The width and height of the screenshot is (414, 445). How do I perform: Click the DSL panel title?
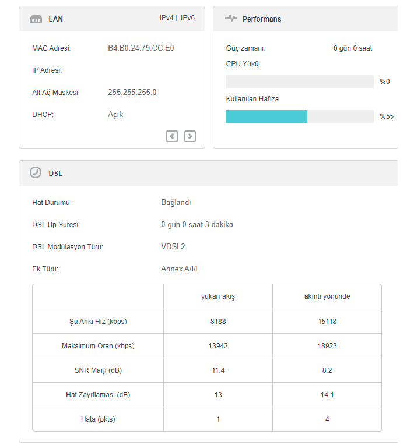tap(55, 174)
